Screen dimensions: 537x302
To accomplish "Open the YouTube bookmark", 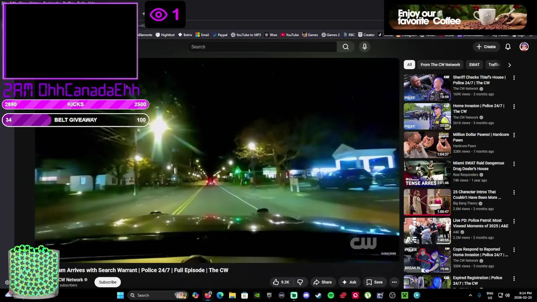I will 290,35.
